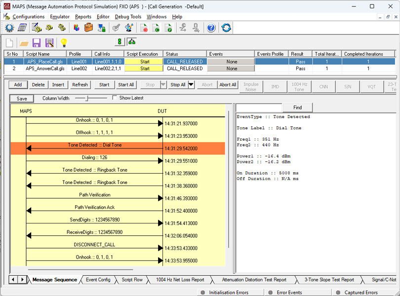Click the satellite dish with pencil icon
The image size is (400, 296).
click(x=129, y=28)
